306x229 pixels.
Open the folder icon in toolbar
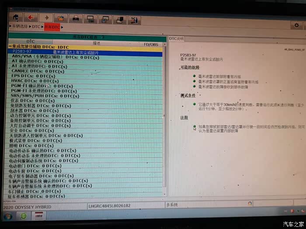tap(61, 18)
